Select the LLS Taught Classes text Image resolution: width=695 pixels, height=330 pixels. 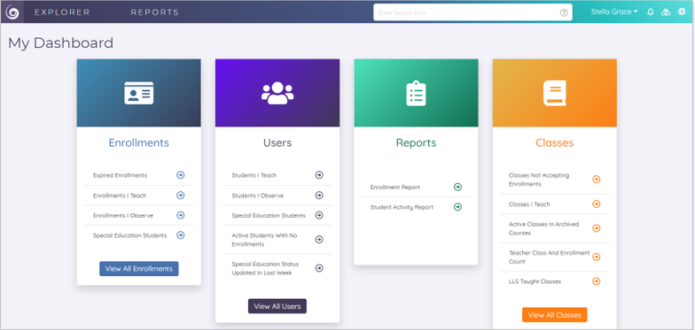coord(535,281)
